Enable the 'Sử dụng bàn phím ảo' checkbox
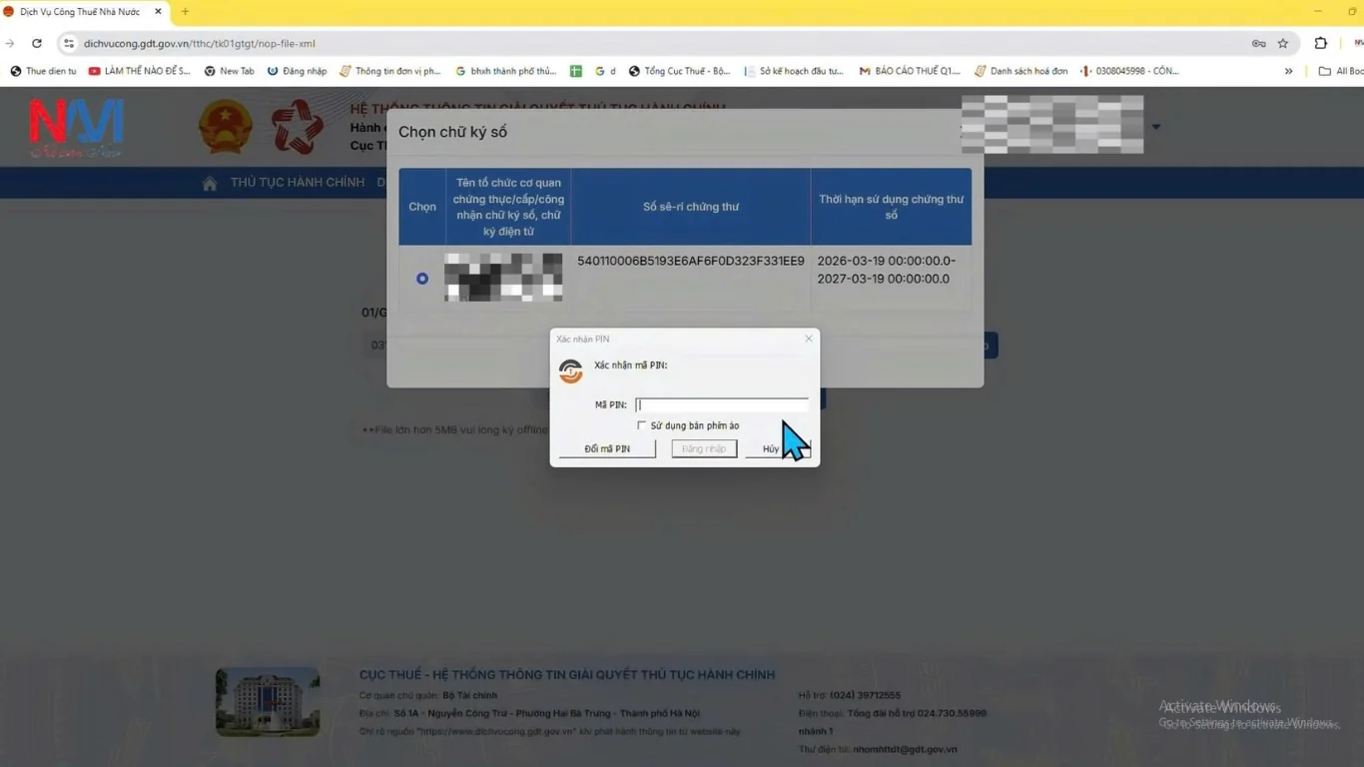The image size is (1364, 767). tap(642, 425)
